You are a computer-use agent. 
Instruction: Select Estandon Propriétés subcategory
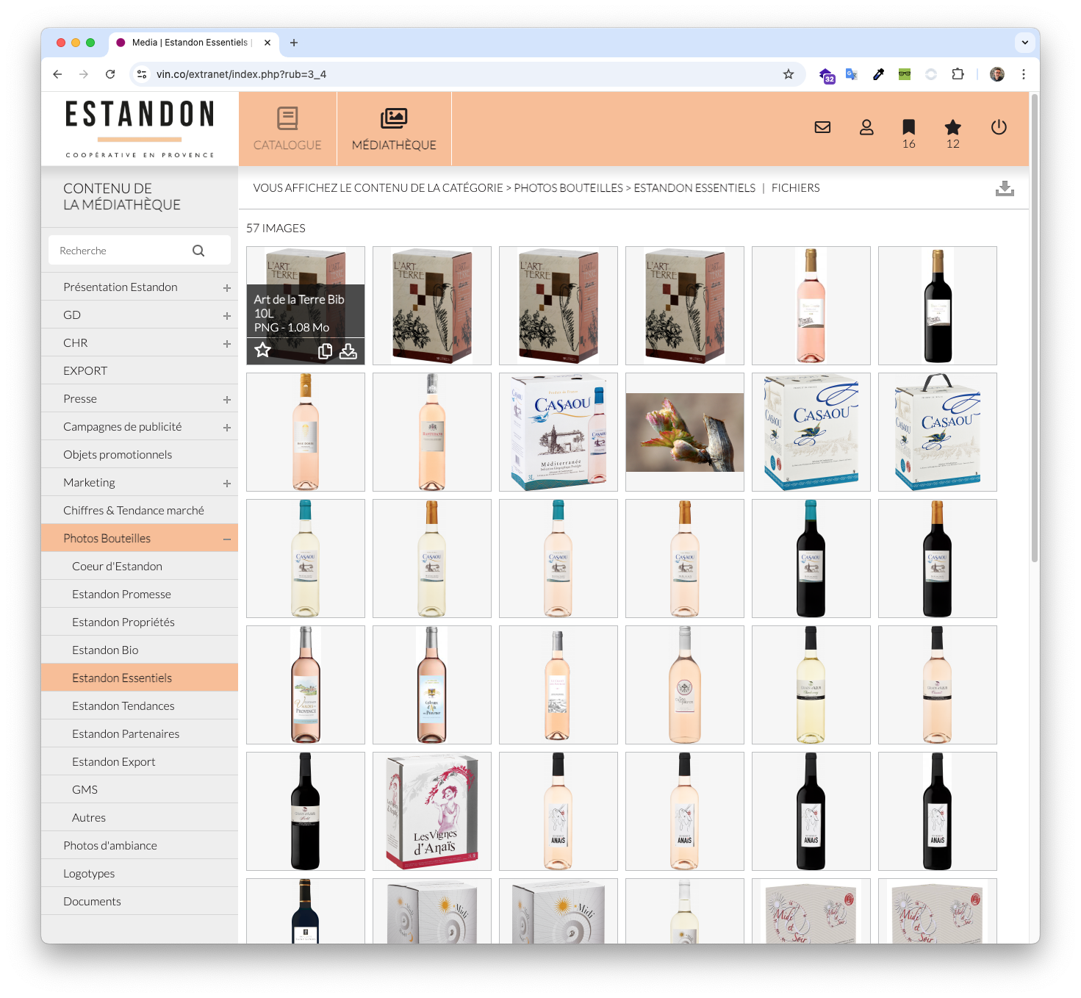(140, 622)
